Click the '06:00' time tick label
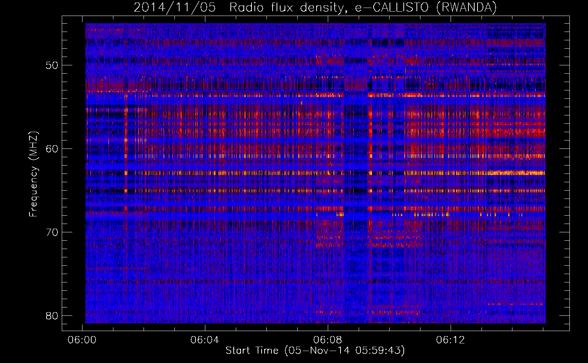Viewport: 588px width, 363px height. pyautogui.click(x=82, y=340)
